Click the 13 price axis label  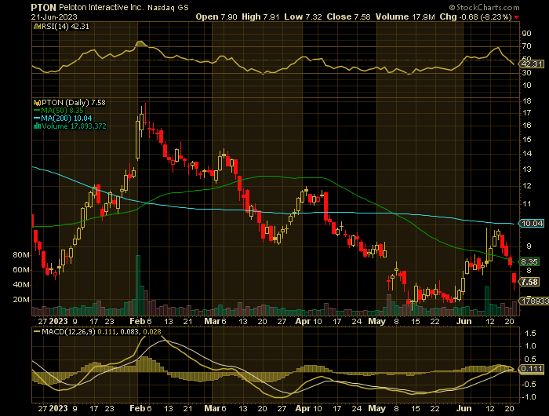(x=526, y=170)
